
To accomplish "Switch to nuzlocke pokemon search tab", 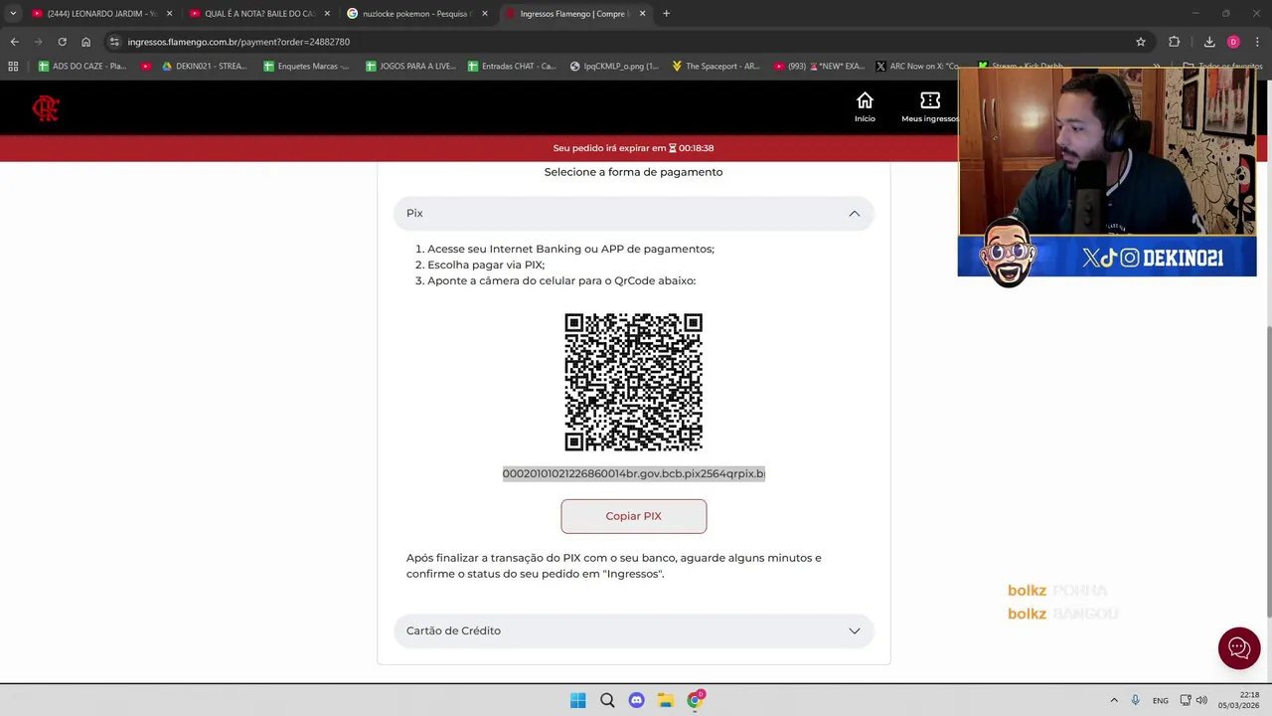I will (x=415, y=14).
